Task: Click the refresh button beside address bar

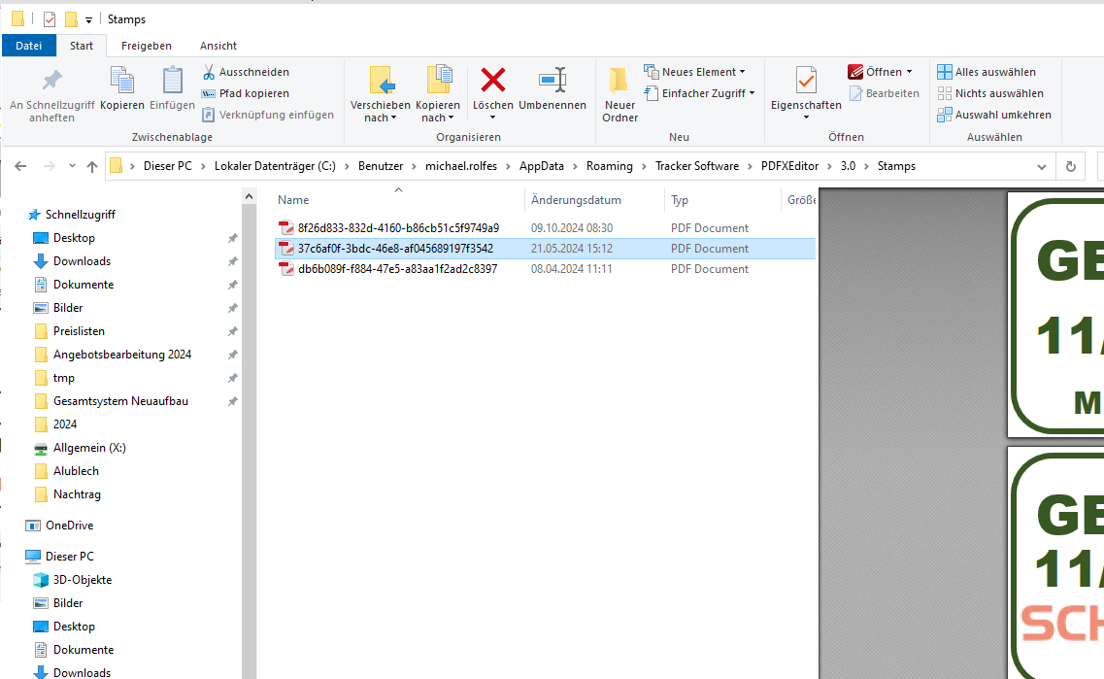Action: [x=1071, y=166]
